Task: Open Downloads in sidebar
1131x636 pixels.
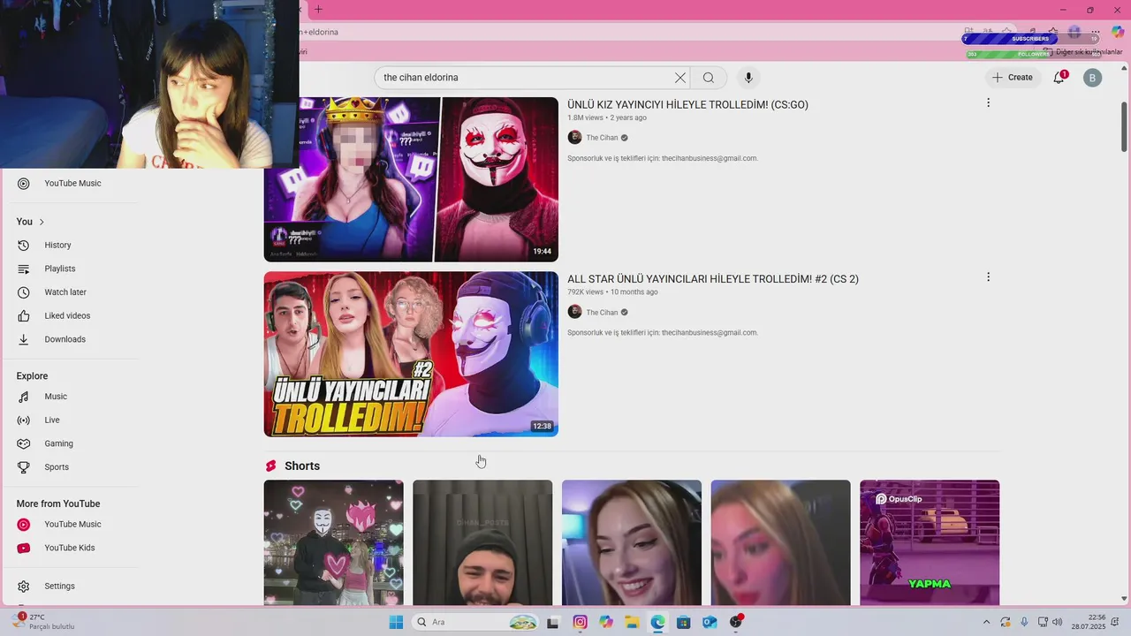Action: coord(65,339)
